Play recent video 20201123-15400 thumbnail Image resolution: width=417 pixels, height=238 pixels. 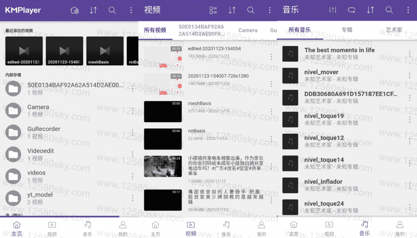point(64,51)
